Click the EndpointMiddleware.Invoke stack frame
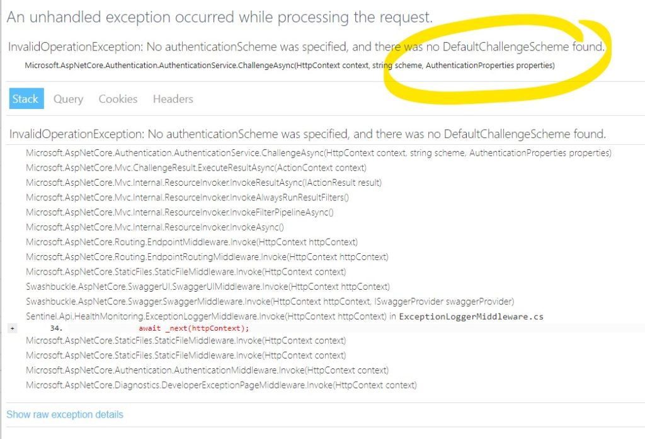645x439 pixels. [191, 242]
